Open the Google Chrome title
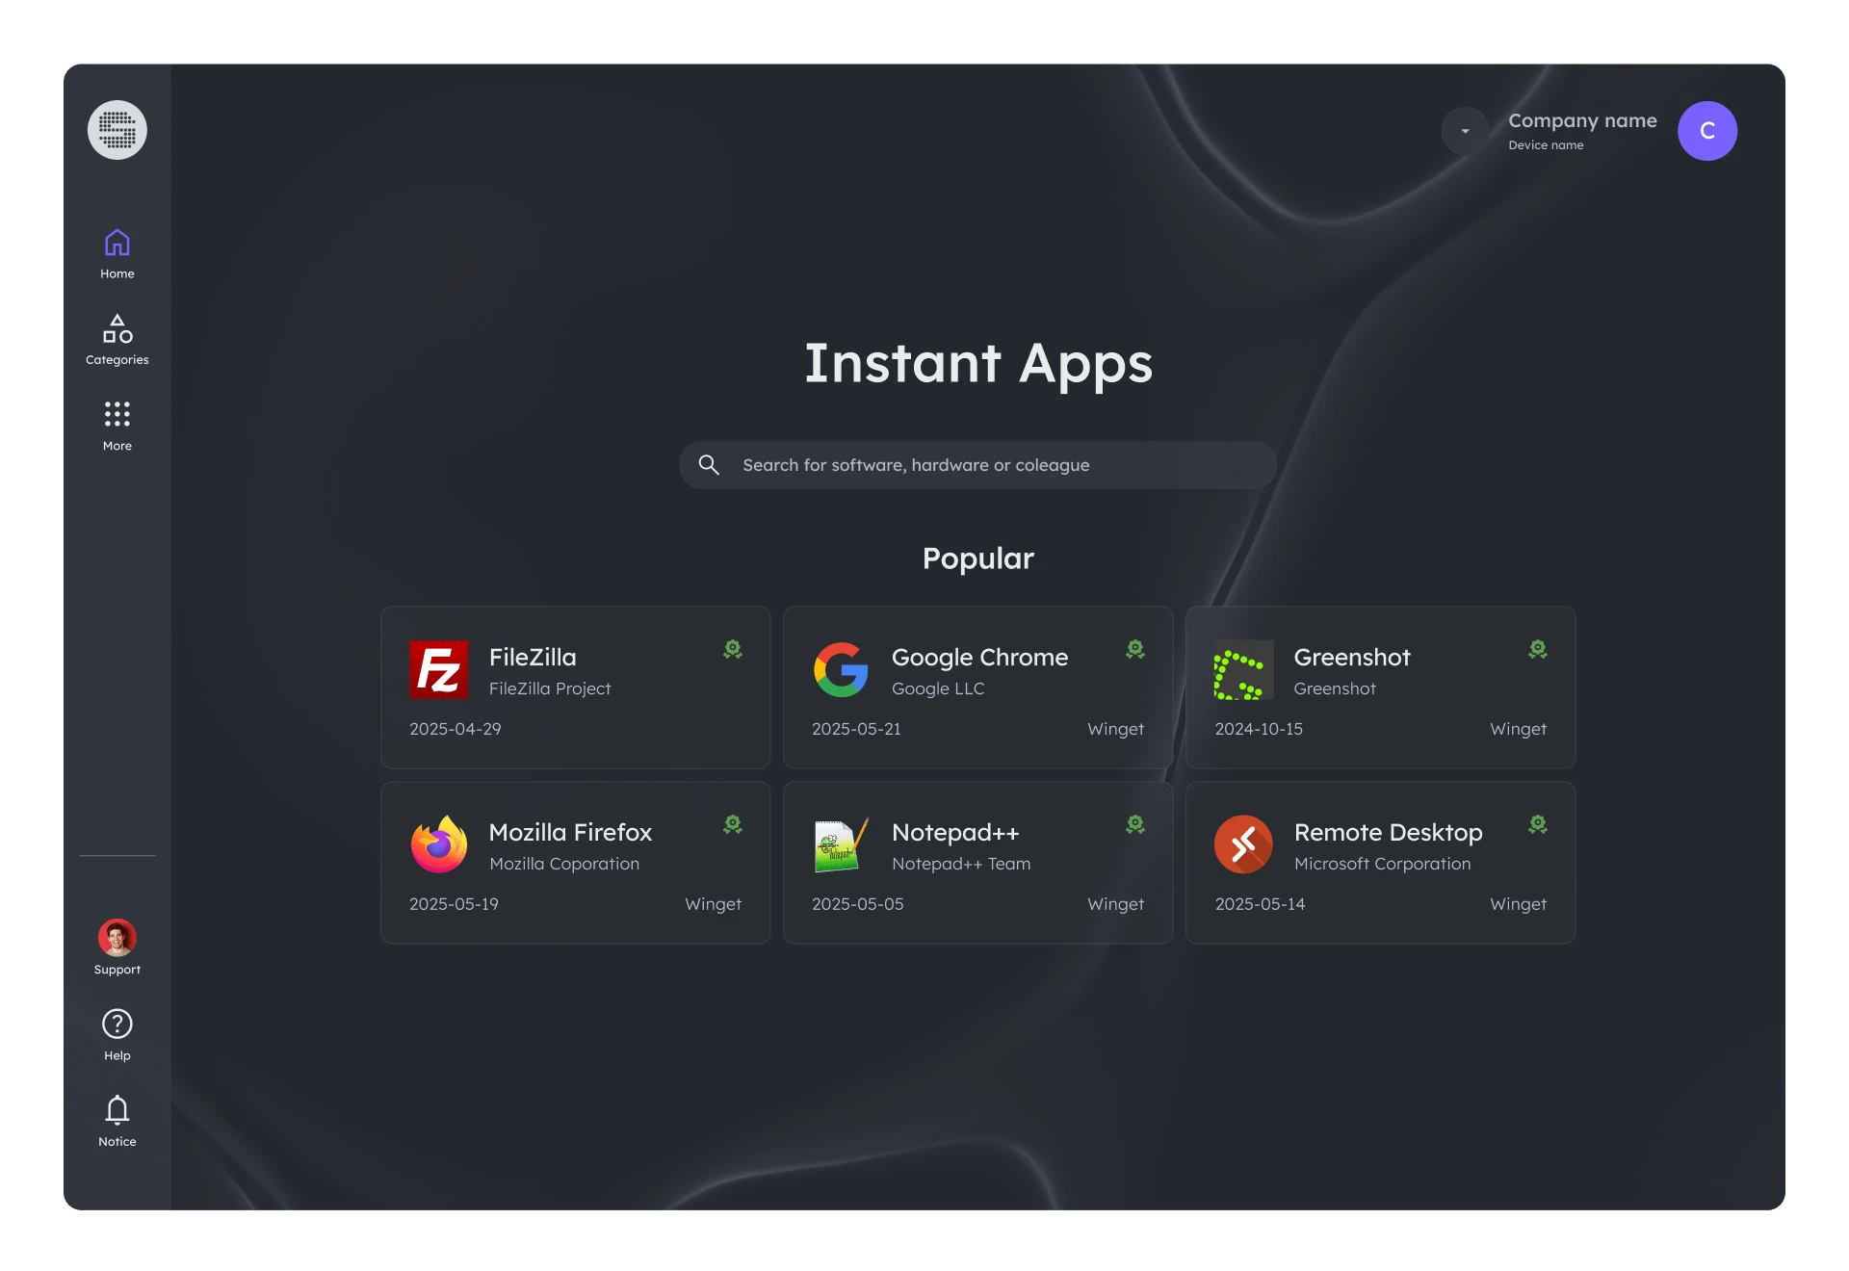1849x1271 pixels. [x=979, y=658]
